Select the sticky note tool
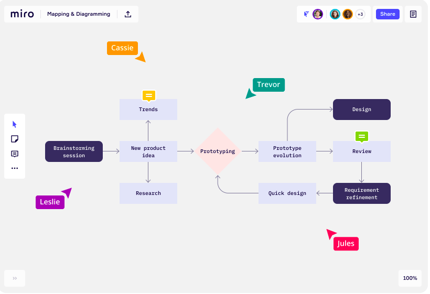 [15, 139]
